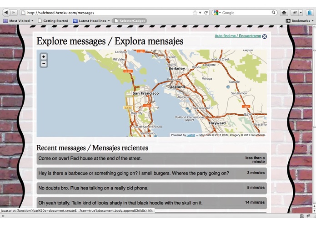
Task: Open the Getting Started bookmark
Action: pyautogui.click(x=53, y=20)
